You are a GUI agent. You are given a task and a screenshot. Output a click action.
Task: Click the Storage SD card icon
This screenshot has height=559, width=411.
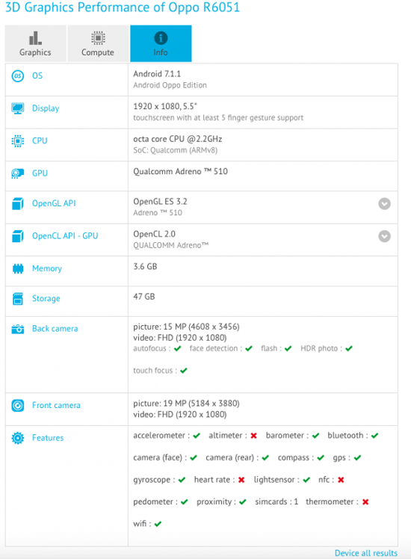coord(18,299)
